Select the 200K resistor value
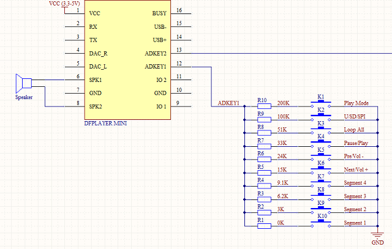This screenshot has height=249, width=392. pyautogui.click(x=283, y=103)
